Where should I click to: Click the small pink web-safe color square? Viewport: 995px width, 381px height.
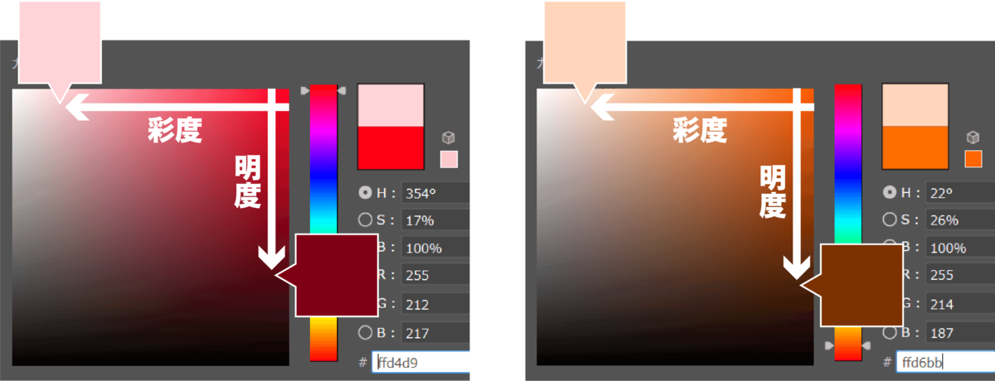coord(449,158)
